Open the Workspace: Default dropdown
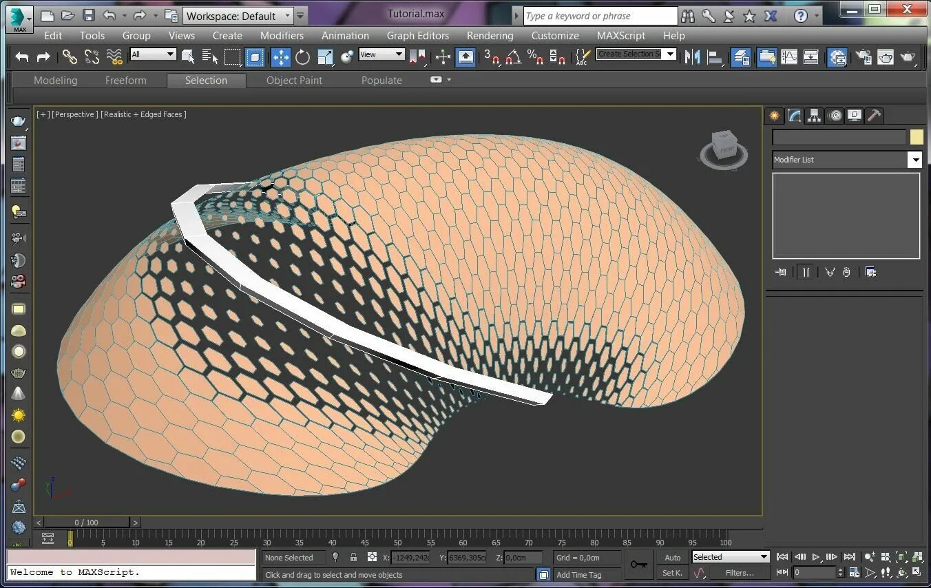The image size is (931, 588). pos(239,16)
